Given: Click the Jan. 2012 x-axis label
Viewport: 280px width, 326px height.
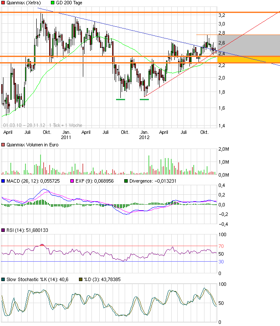Looking at the screenshot, I should (x=144, y=134).
